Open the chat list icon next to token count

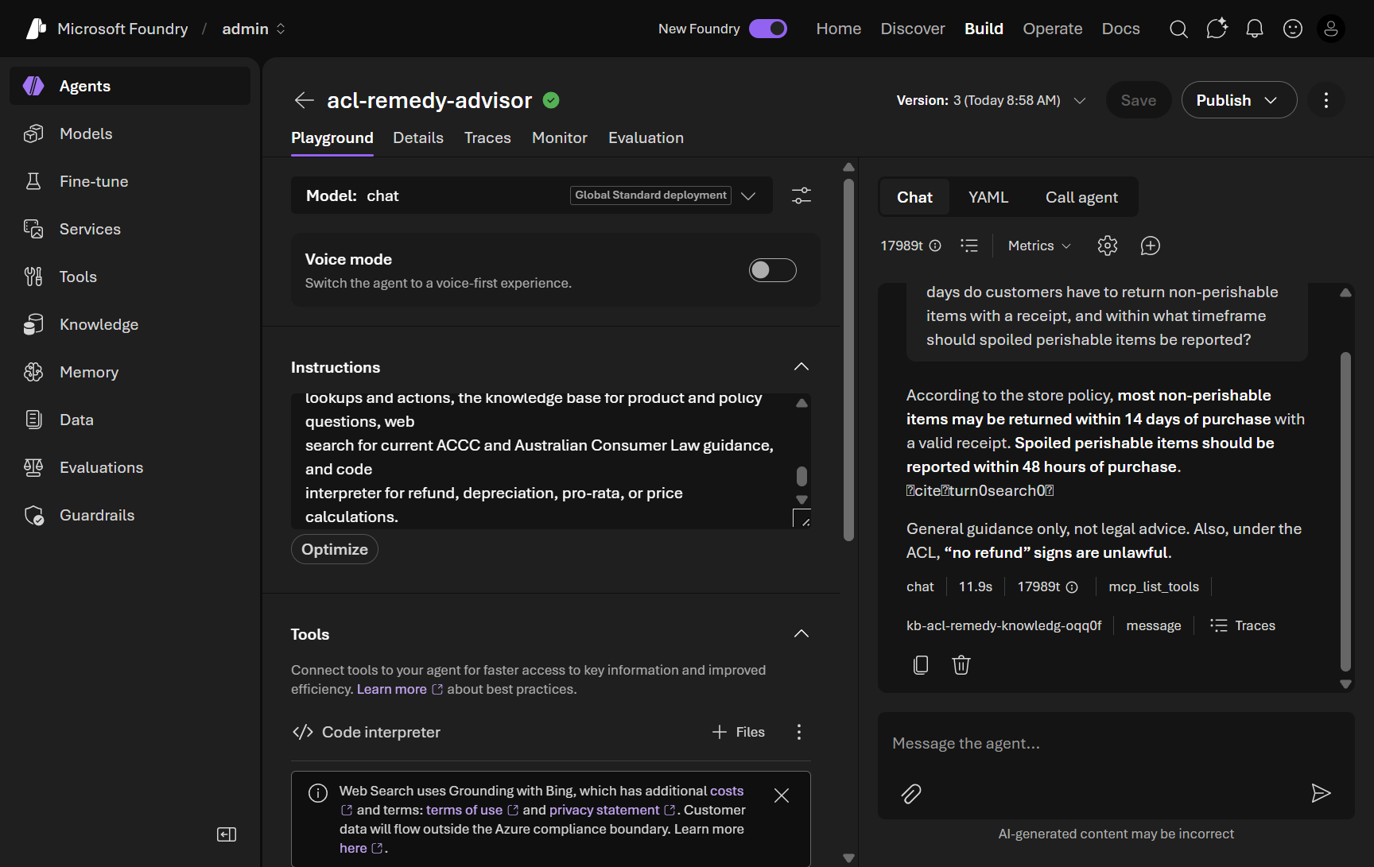coord(969,246)
